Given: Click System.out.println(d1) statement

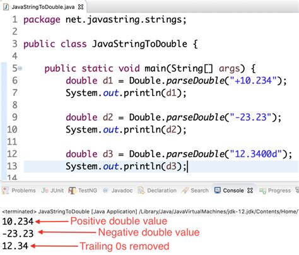Looking at the screenshot, I should pos(126,93).
